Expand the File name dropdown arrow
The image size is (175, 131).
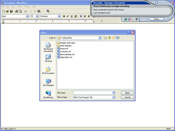point(114,93)
